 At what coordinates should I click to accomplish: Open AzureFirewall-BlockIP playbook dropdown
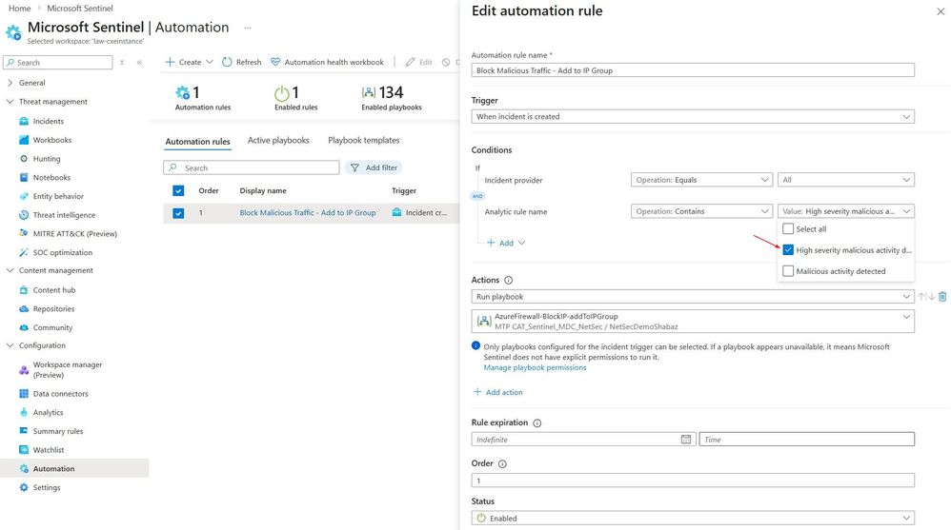point(693,321)
